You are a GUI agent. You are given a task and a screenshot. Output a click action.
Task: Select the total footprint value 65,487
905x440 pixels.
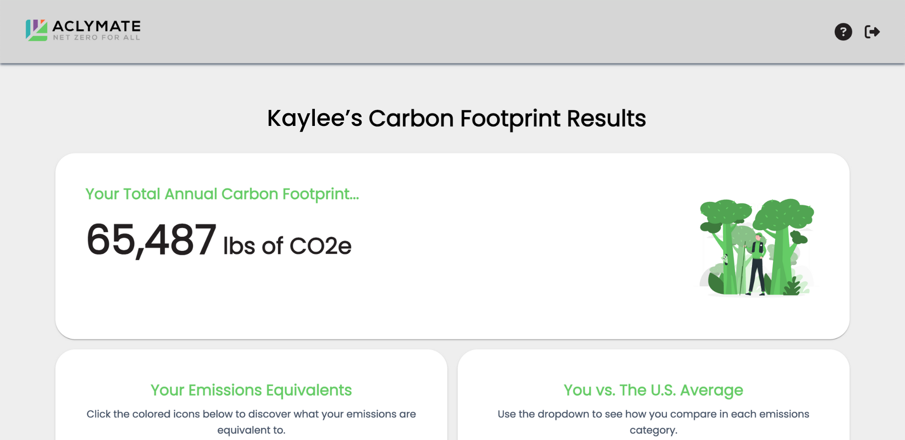click(151, 241)
